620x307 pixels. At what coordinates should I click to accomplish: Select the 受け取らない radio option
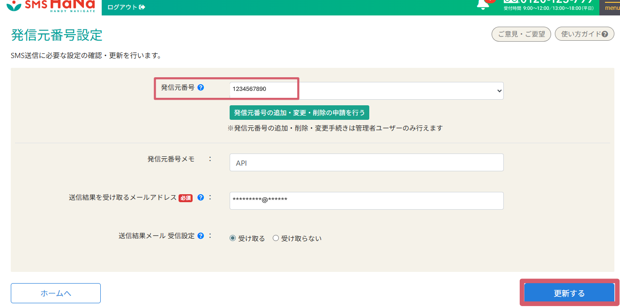276,238
